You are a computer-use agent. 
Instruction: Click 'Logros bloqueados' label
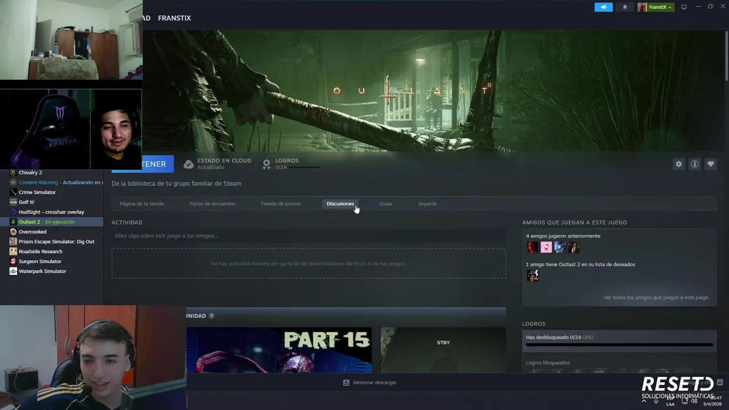click(548, 363)
